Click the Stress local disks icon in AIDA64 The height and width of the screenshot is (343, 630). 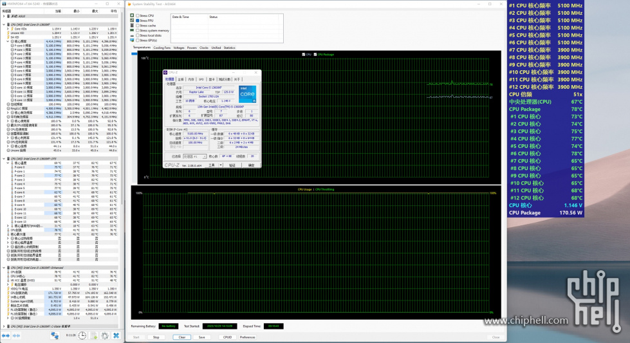[x=132, y=35]
